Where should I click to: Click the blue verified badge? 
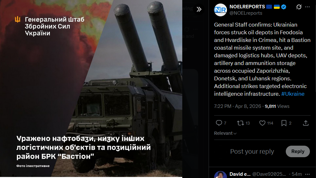tap(284, 7)
